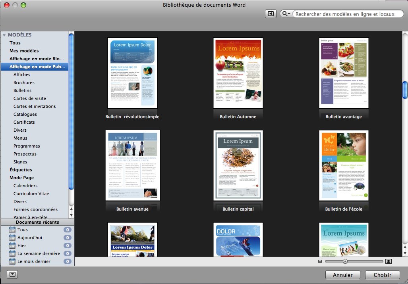
Task: Show La semaine dernière recent documents
Action: [x=39, y=253]
